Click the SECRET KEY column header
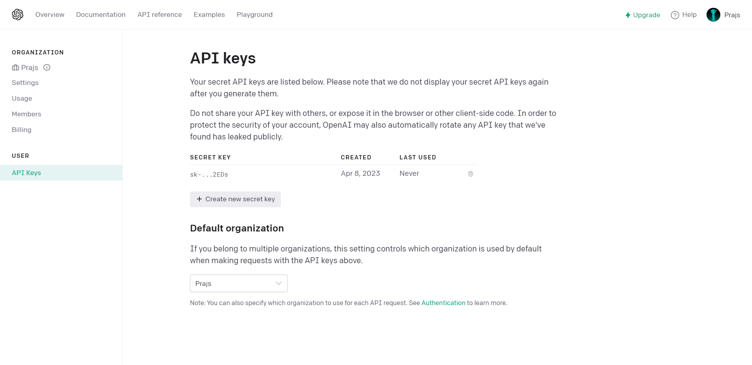752x365 pixels. click(210, 157)
